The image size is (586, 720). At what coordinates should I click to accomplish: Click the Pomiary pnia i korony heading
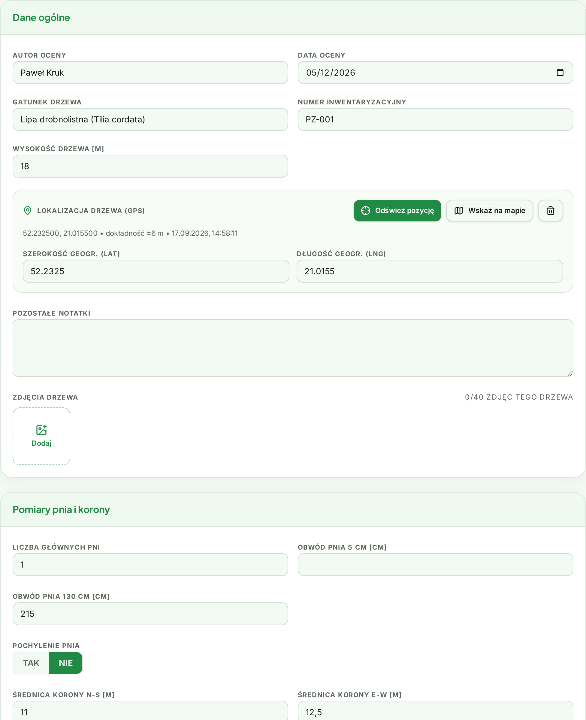point(61,509)
